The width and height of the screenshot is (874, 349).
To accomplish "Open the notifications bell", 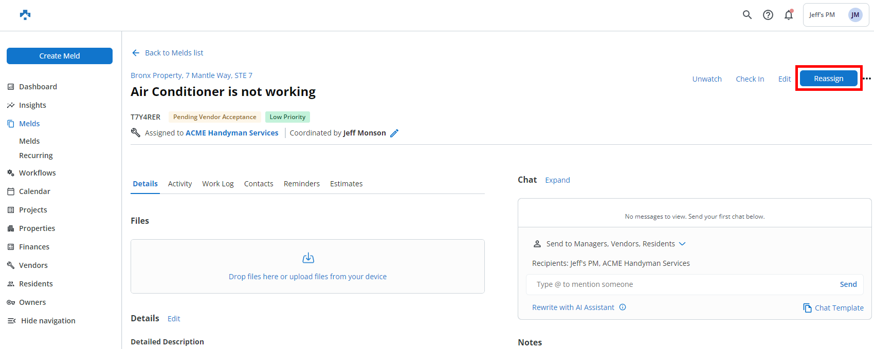I will 789,15.
